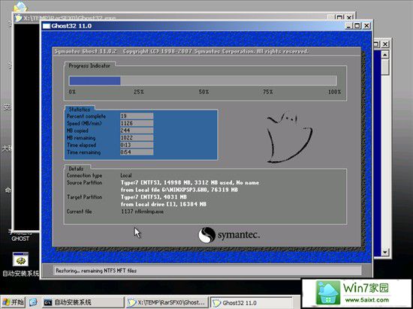Click the 50% progress marker label
Viewport: 413px width, 309px height.
coord(203,91)
